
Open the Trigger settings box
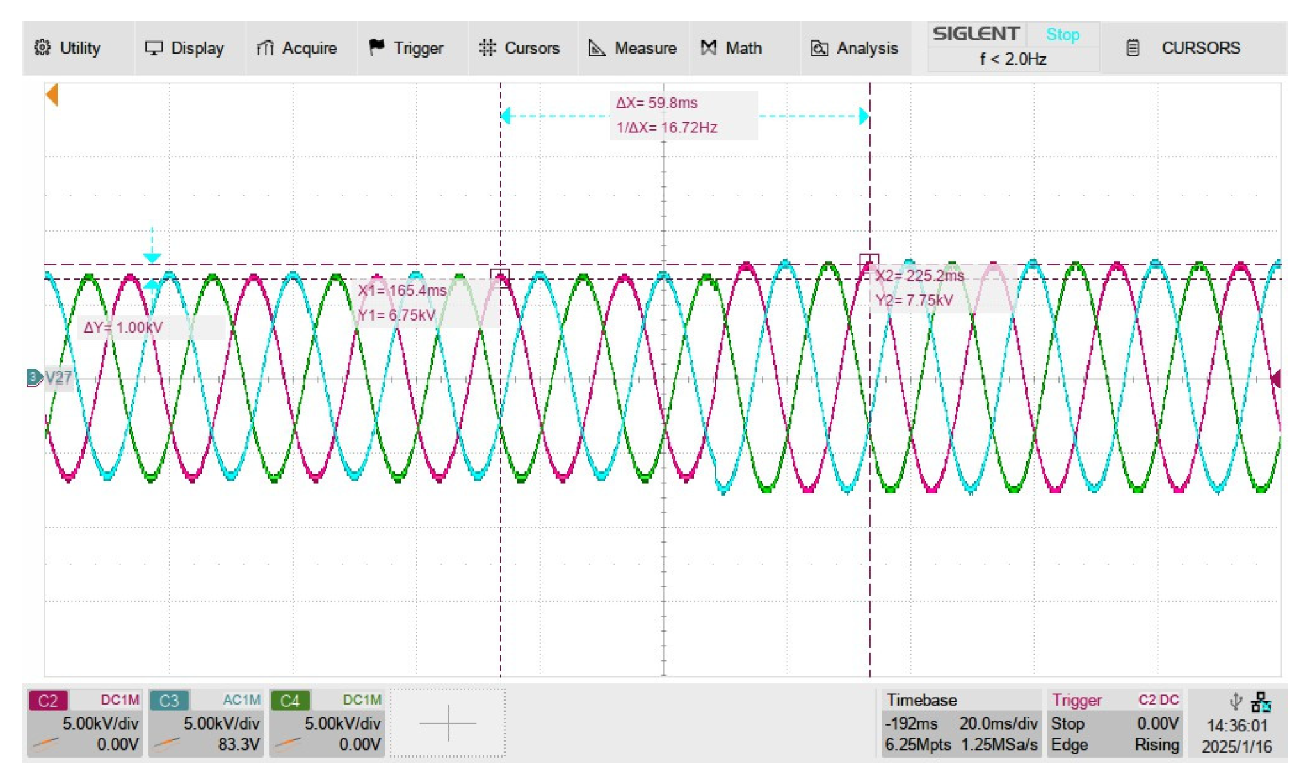pyautogui.click(x=1115, y=723)
